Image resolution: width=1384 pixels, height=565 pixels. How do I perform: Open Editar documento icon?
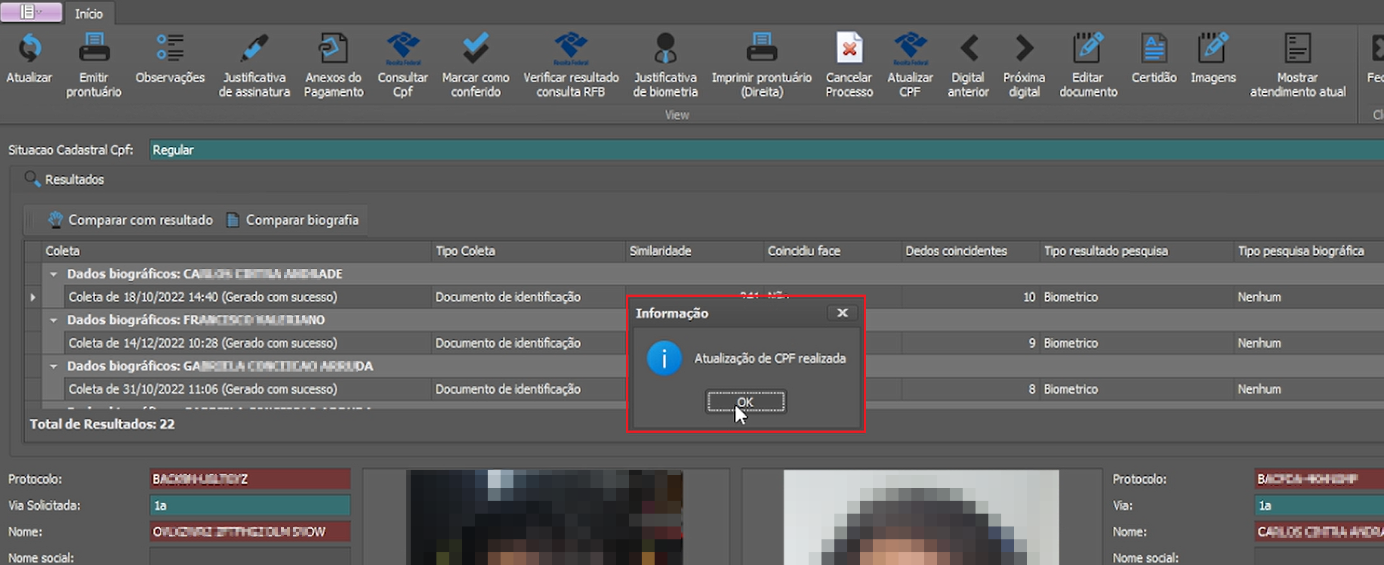(1088, 48)
